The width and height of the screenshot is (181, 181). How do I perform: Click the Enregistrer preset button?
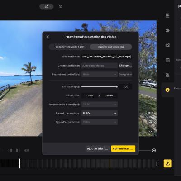pos(125,74)
